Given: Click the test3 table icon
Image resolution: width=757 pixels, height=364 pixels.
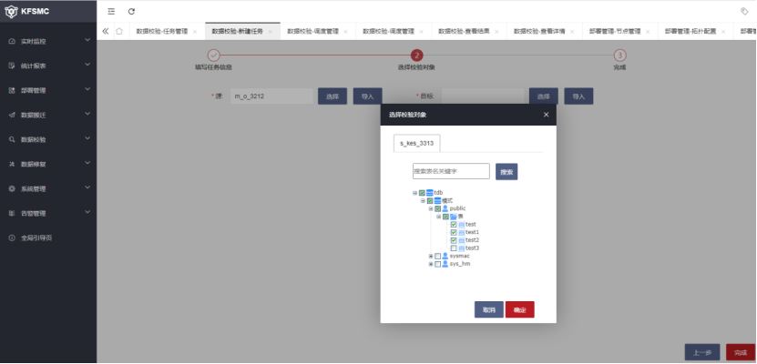Looking at the screenshot, I should point(462,248).
